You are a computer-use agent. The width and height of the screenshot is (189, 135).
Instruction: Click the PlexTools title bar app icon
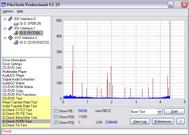pyautogui.click(x=4, y=5)
